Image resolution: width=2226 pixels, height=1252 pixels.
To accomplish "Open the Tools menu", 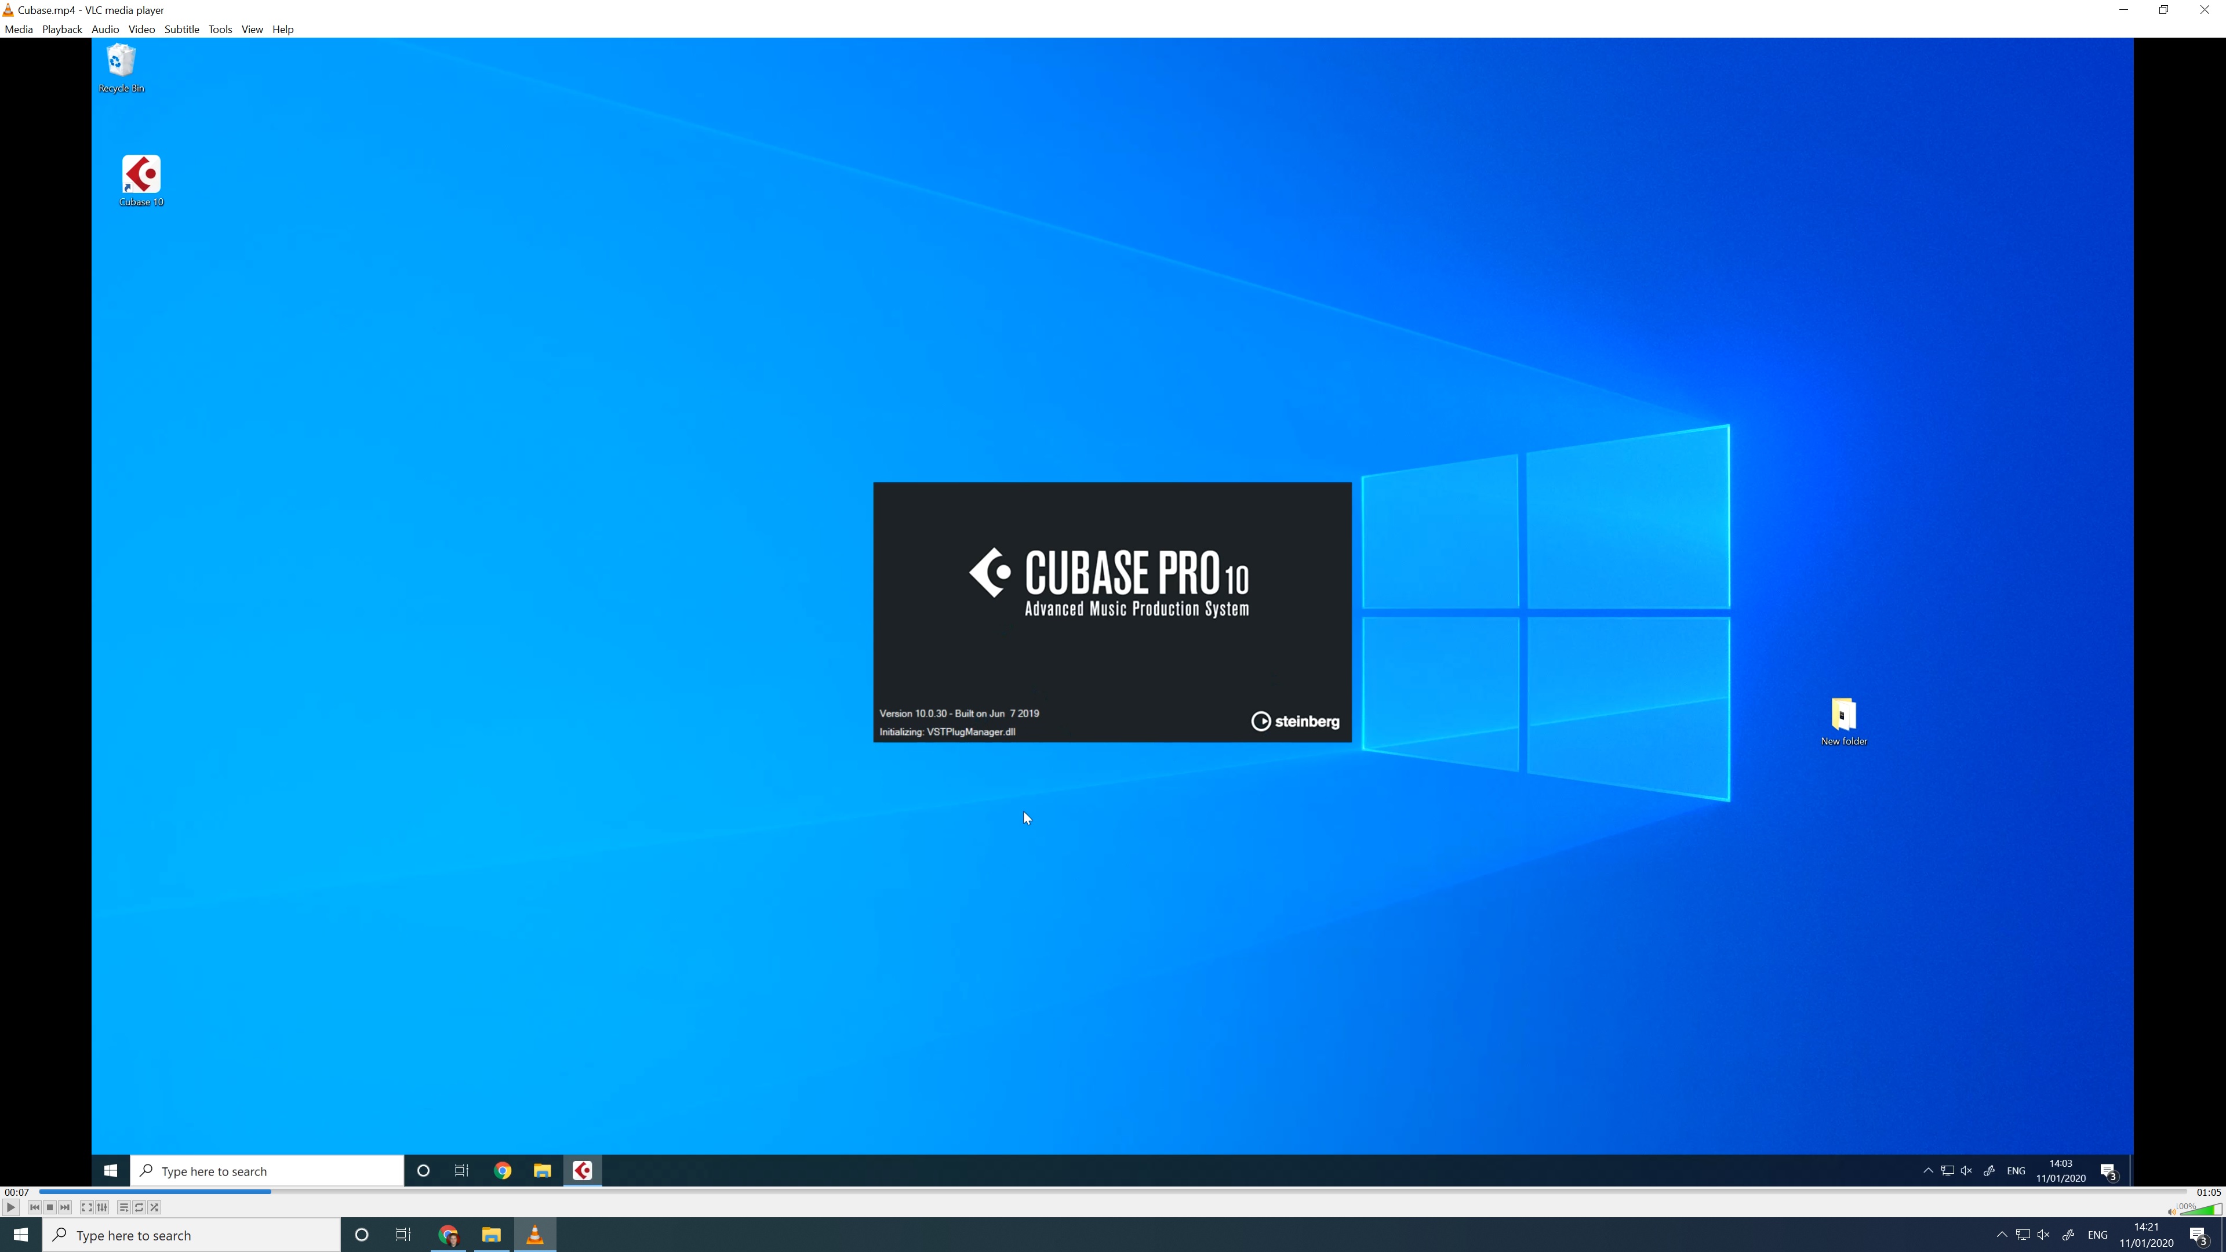I will [x=220, y=30].
